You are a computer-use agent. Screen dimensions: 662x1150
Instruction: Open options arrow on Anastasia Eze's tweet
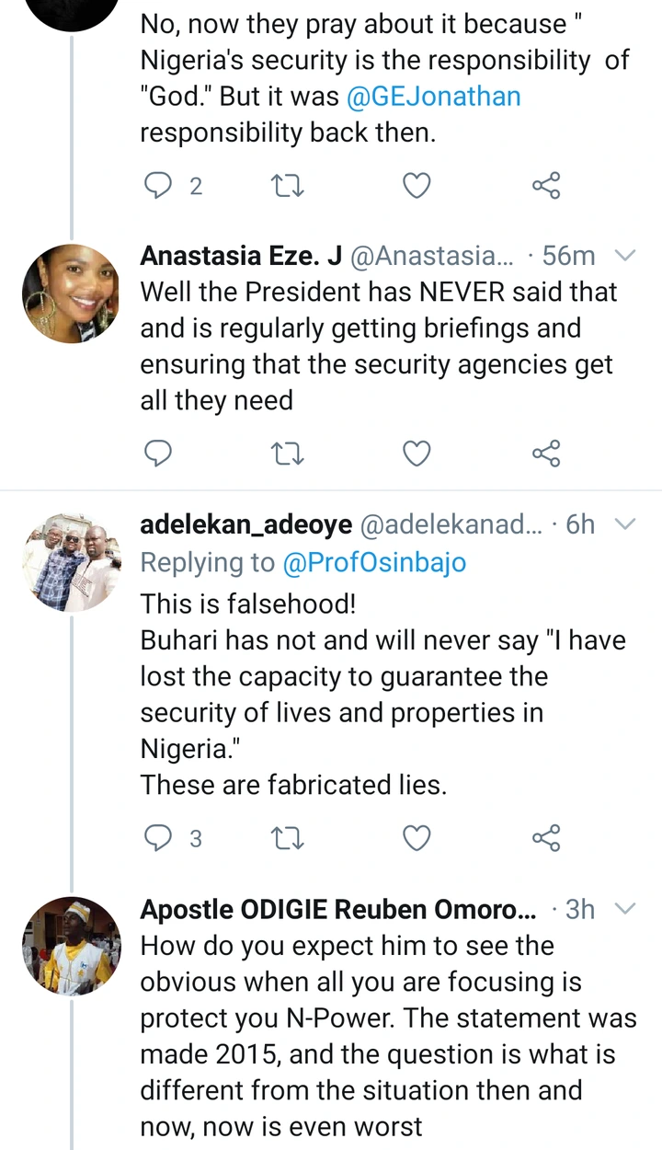[x=624, y=256]
